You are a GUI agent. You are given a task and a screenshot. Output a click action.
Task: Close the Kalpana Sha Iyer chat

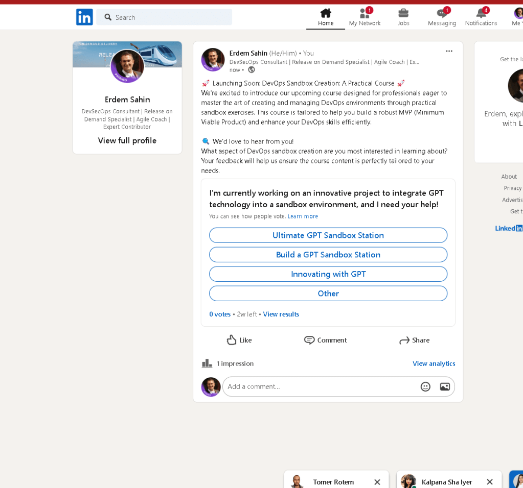(490, 482)
